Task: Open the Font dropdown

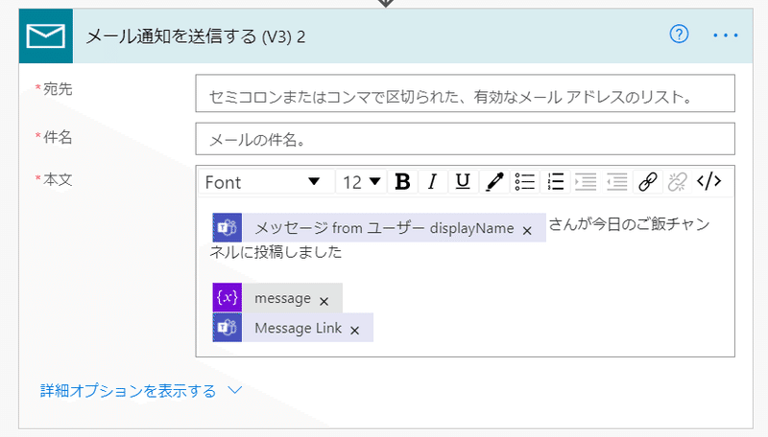Action: coord(266,182)
